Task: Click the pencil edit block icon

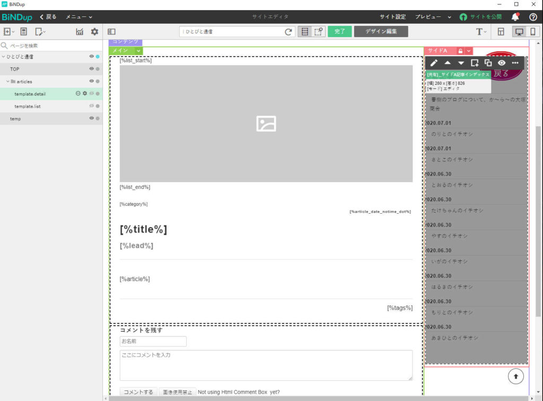Action: (434, 63)
